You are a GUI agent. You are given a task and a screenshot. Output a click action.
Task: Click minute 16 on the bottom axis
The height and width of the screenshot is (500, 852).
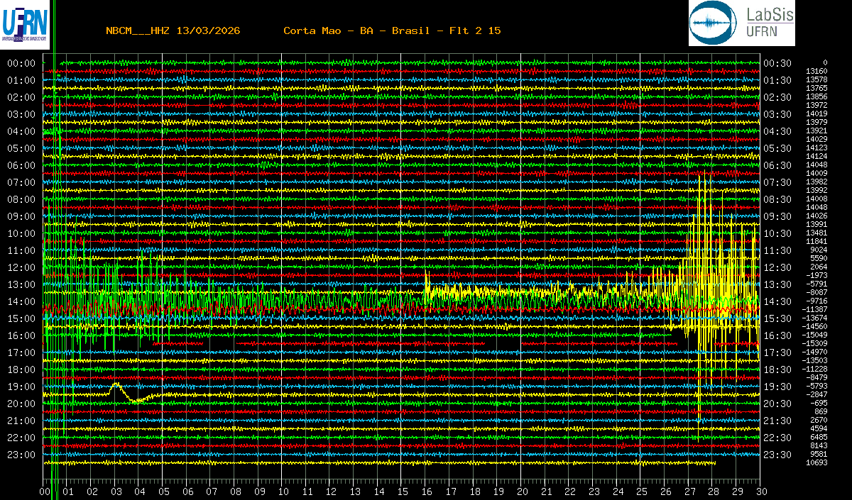pyautogui.click(x=427, y=491)
